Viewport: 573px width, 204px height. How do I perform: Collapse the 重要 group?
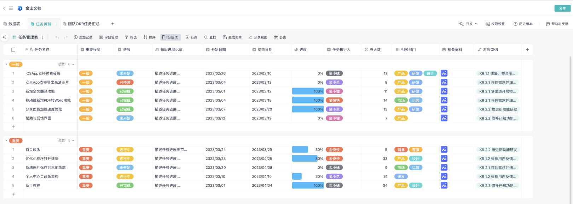6,140
